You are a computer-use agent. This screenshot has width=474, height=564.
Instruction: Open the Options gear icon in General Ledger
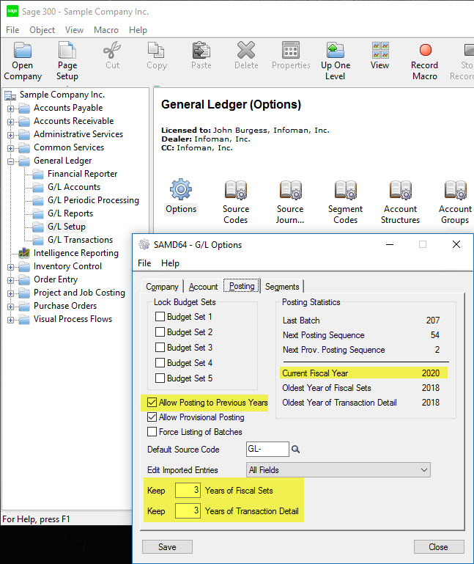[x=181, y=189]
